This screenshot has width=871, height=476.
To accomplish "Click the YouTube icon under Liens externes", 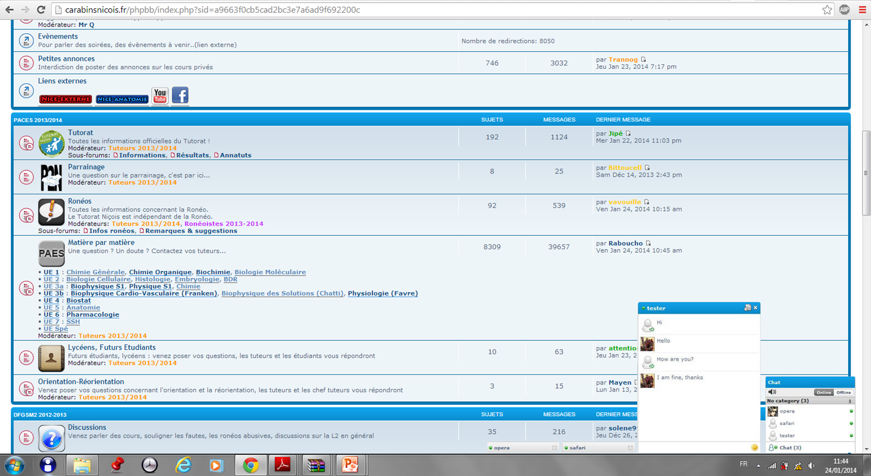I will [160, 95].
